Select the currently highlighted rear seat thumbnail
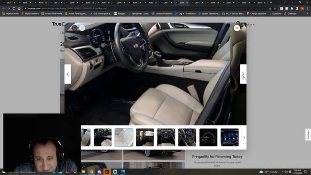Screen dimensions: 311x175 coord(124,137)
